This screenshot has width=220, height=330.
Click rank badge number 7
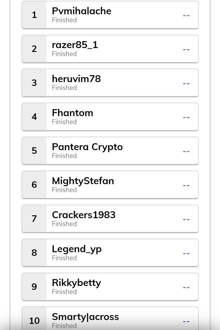click(34, 219)
